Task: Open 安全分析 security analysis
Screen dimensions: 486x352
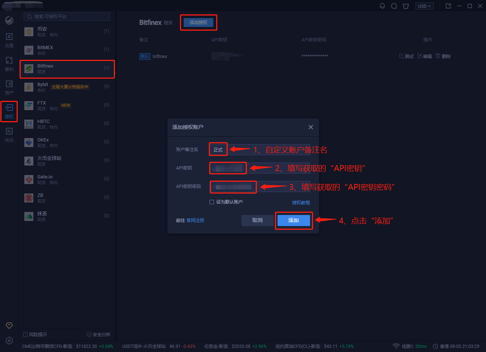Action: [99, 334]
